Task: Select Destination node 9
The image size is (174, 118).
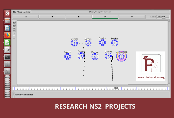Action: pos(122,56)
